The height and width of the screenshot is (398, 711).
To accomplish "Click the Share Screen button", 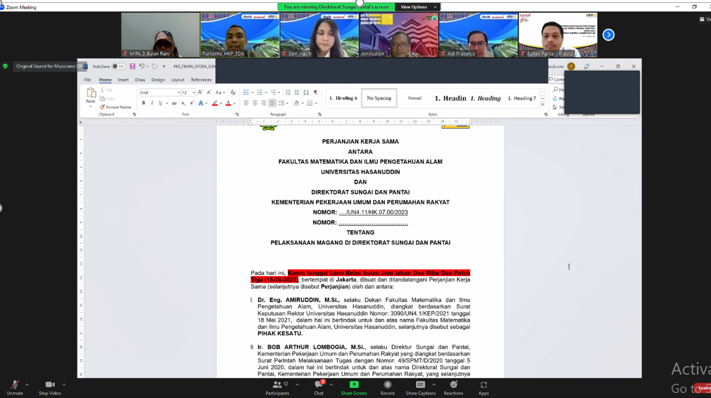I will (353, 389).
